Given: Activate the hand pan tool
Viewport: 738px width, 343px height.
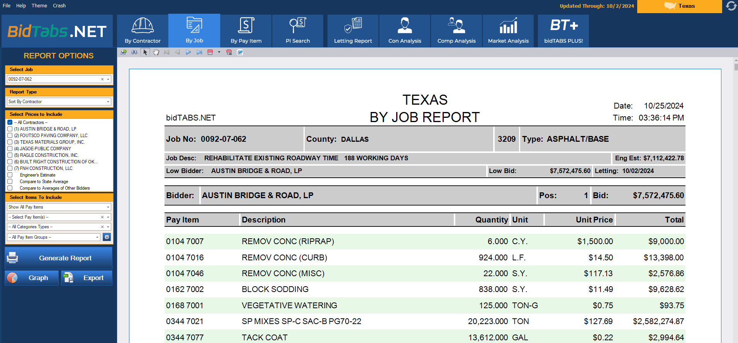Looking at the screenshot, I should click(156, 52).
